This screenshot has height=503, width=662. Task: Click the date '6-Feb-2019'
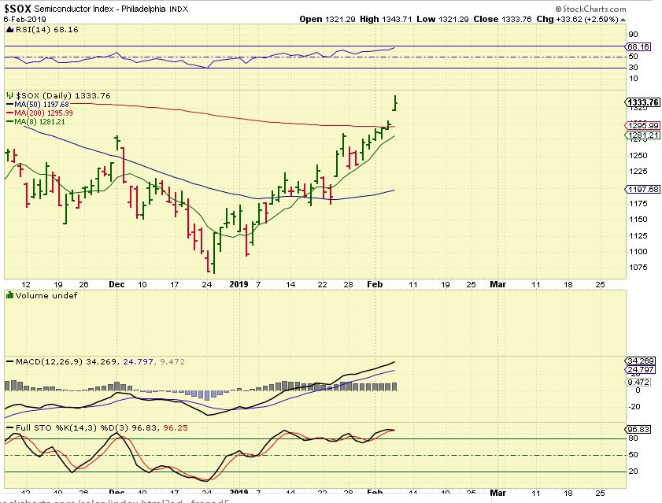[25, 20]
